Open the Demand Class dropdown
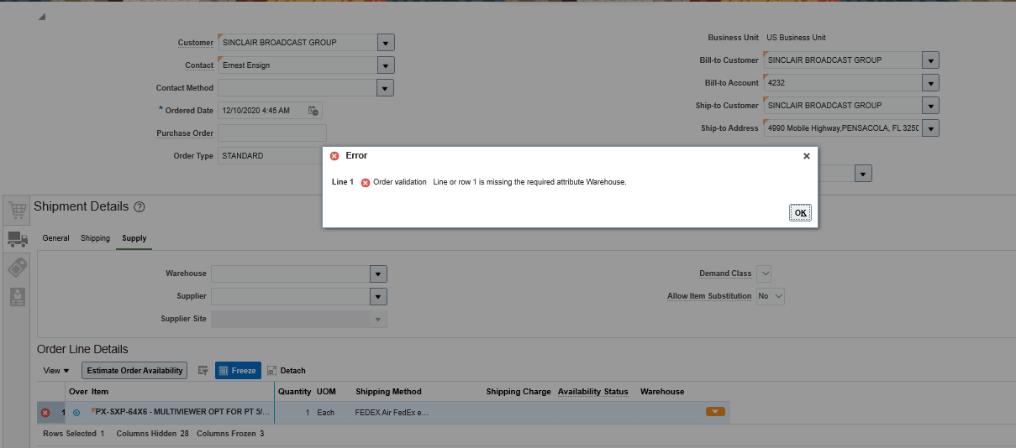This screenshot has height=448, width=1016. click(x=764, y=273)
